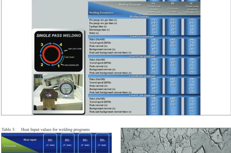This screenshot has height=153, width=231.
Task: Select quadrant number 3 in the welding diagram
Action: (42, 44)
